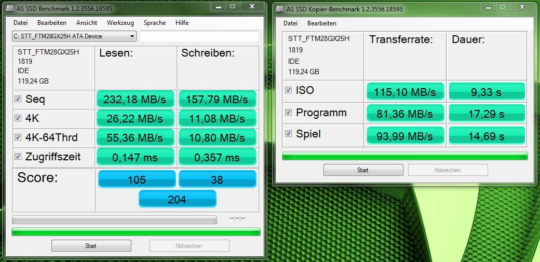Open Bearbeiten menu in AS SSD Benchmark
This screenshot has width=540, height=262.
click(x=51, y=23)
